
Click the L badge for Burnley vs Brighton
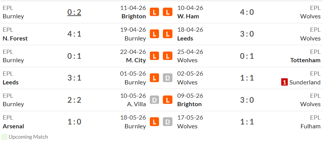154,12
